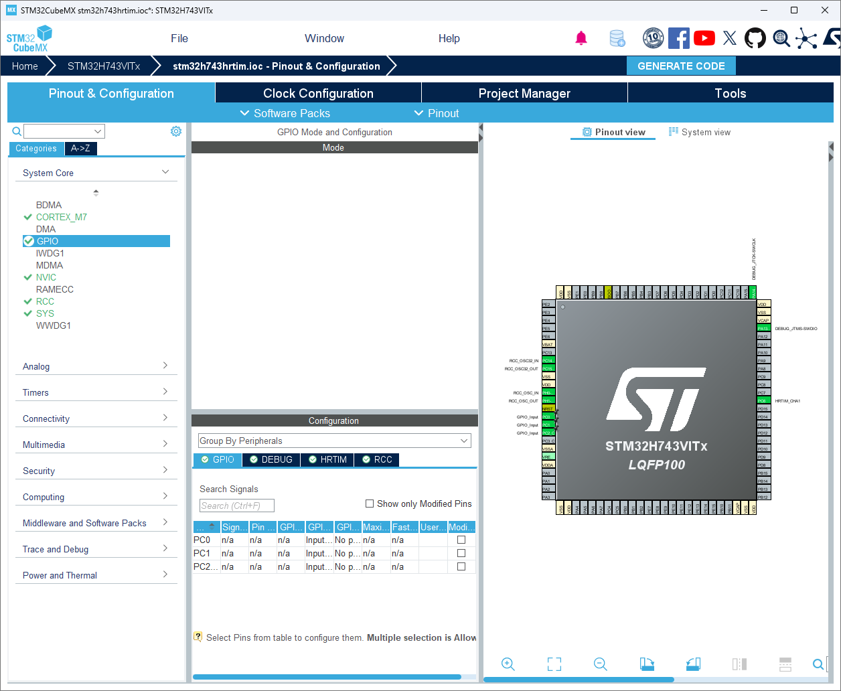Click the best fit icon in pinout toolbar
The height and width of the screenshot is (691, 841).
pos(554,664)
